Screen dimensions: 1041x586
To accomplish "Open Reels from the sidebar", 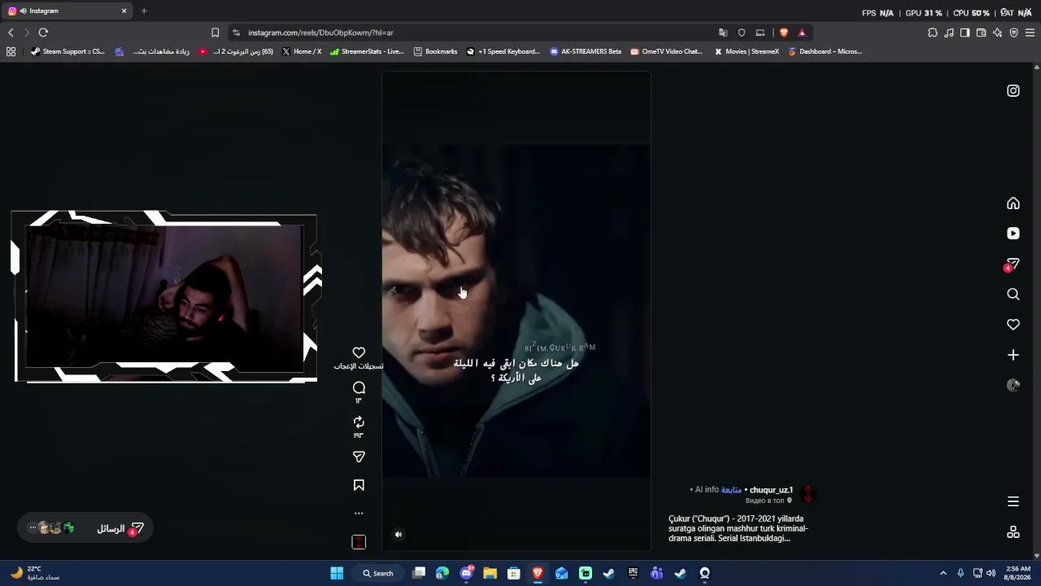I will [1013, 234].
